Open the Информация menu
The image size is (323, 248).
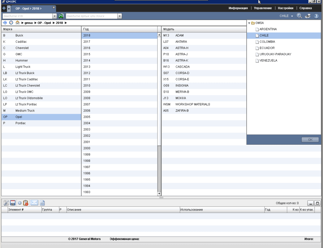pos(238,8)
